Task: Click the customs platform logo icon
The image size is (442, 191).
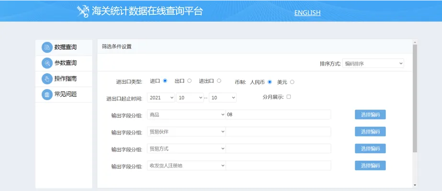Action: [83, 11]
